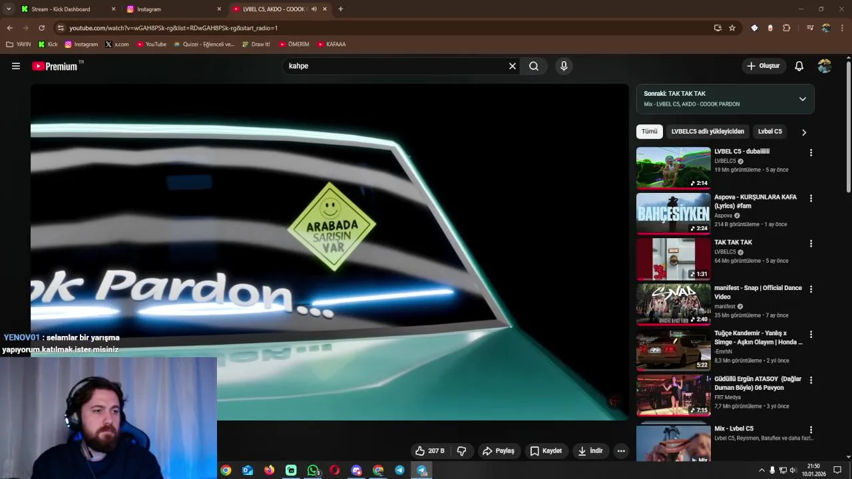Select the Lvbel C5 filter chip

point(769,132)
